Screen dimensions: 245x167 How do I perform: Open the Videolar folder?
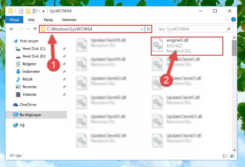(x=30, y=94)
